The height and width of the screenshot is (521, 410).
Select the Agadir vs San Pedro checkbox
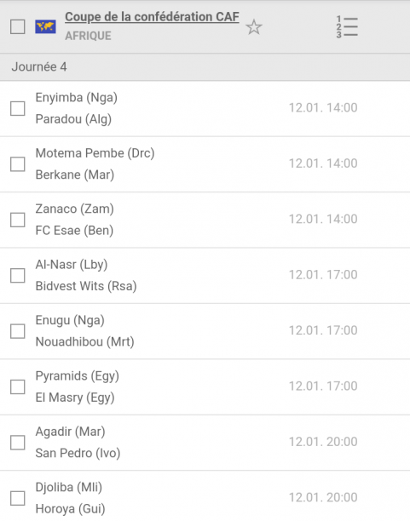[x=18, y=442]
